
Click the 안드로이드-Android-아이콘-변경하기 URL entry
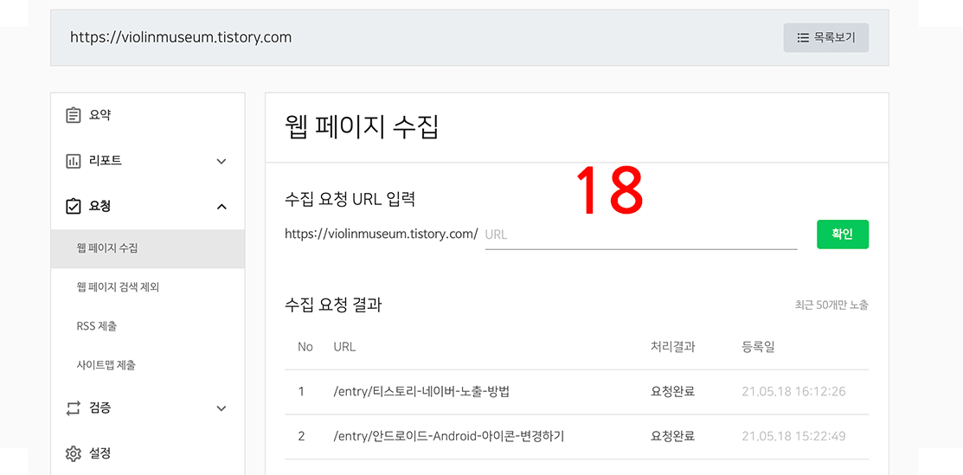tap(448, 436)
